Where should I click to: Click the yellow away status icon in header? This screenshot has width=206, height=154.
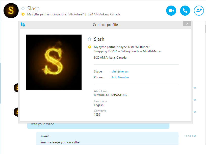(x=23, y=14)
